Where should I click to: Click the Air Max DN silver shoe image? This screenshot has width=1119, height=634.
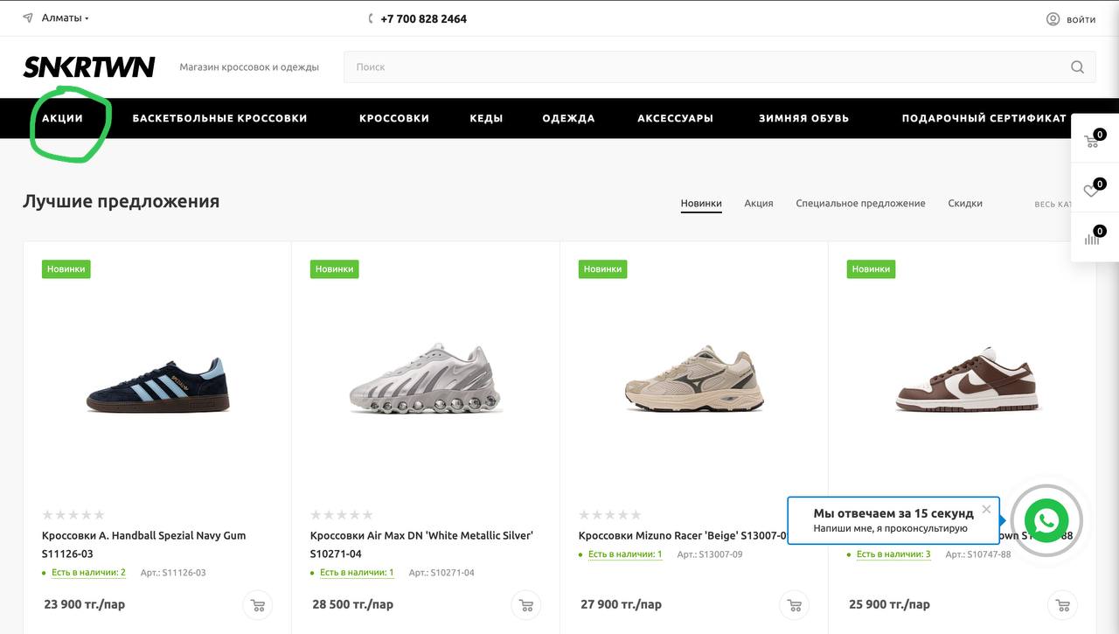pyautogui.click(x=426, y=378)
